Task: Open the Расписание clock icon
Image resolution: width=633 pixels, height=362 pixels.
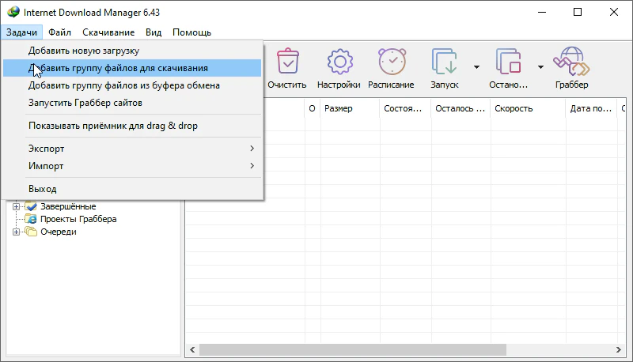Action: click(392, 62)
